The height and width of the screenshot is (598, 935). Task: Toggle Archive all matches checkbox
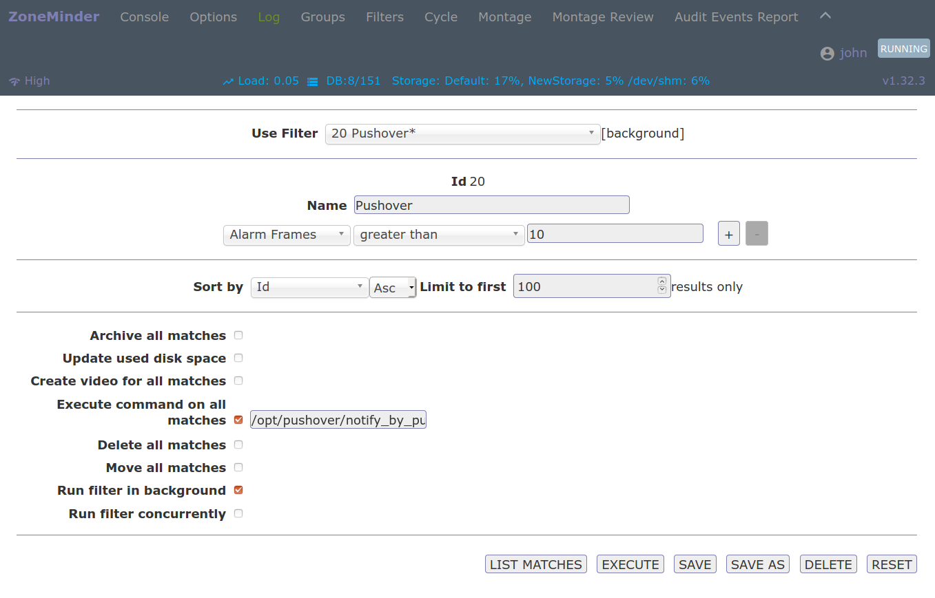point(238,335)
